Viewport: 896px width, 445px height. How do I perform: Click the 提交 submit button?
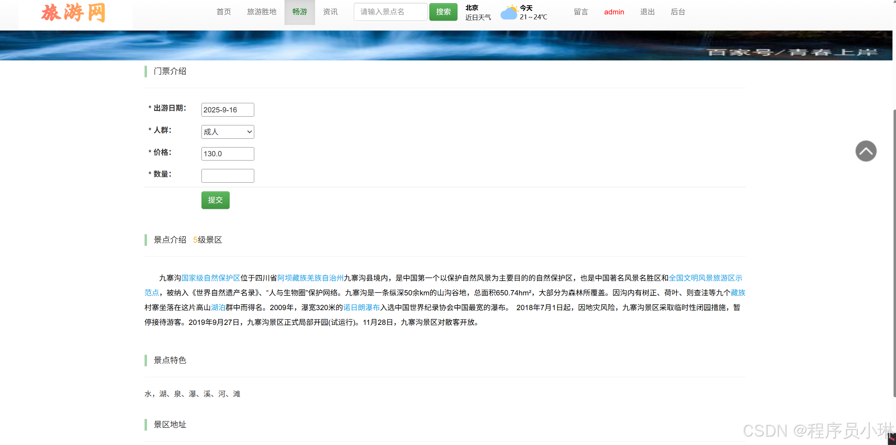click(x=215, y=200)
